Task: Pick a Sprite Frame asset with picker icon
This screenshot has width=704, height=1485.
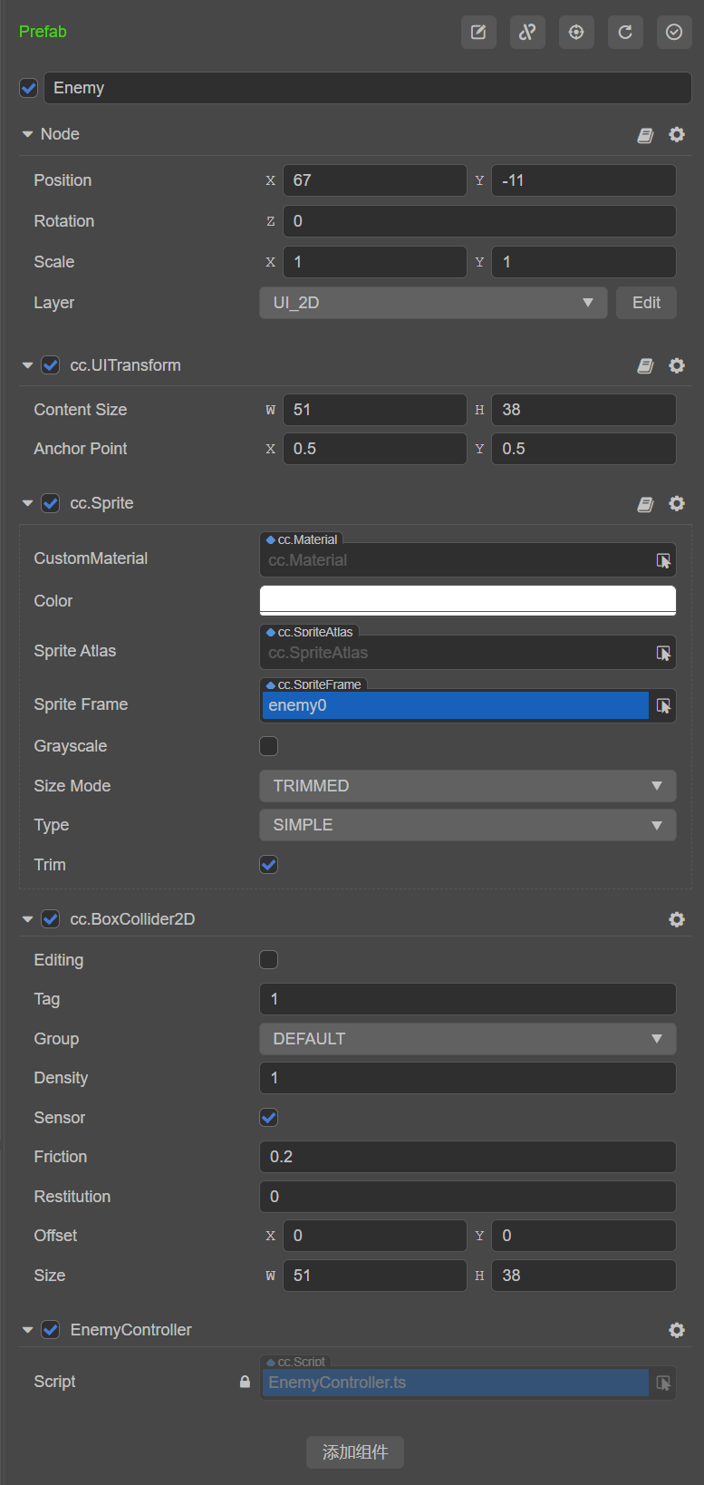Action: [x=663, y=705]
